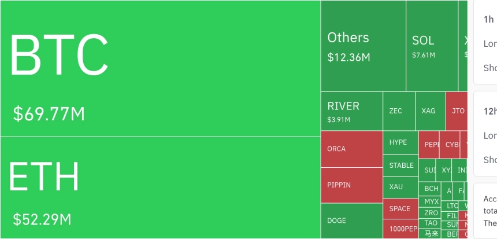
Task: Open the red ORCA tile
Action: (351, 149)
